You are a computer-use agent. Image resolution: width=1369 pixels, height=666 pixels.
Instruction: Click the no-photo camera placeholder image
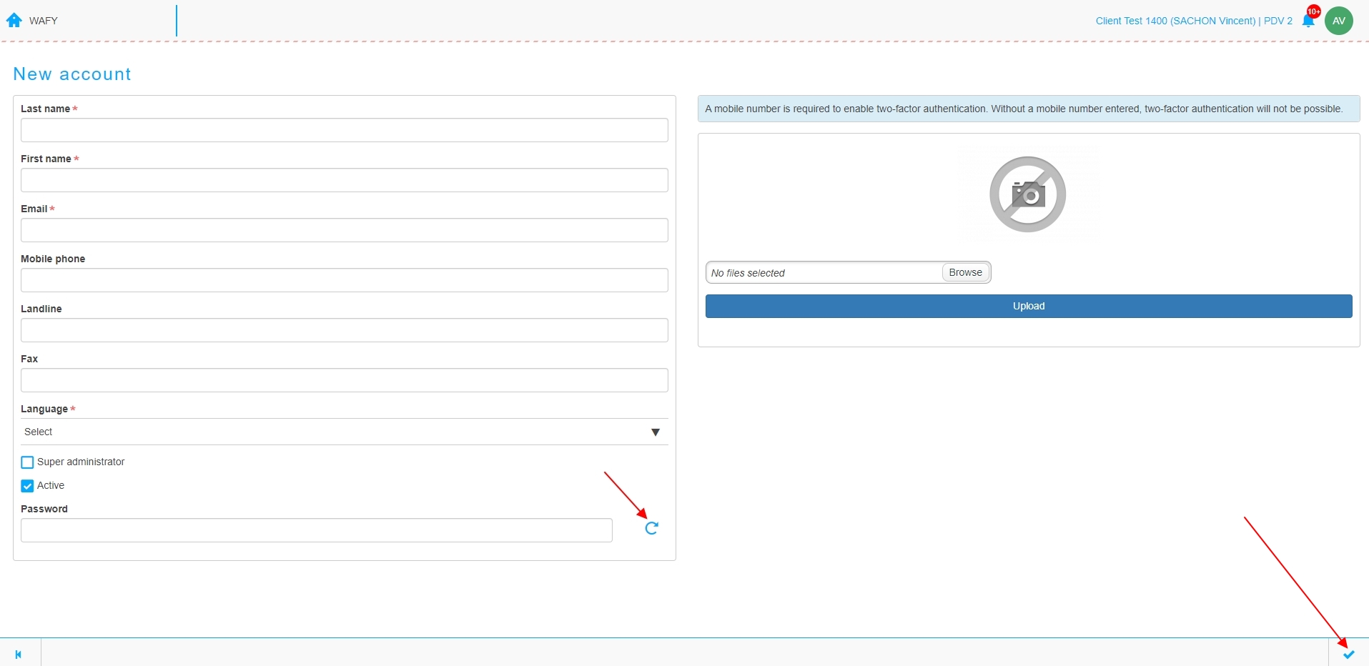[x=1027, y=194]
